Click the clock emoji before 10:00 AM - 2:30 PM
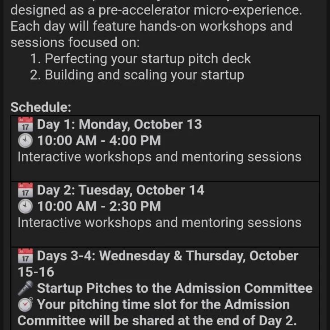Image resolution: width=330 pixels, height=330 pixels. (x=25, y=207)
